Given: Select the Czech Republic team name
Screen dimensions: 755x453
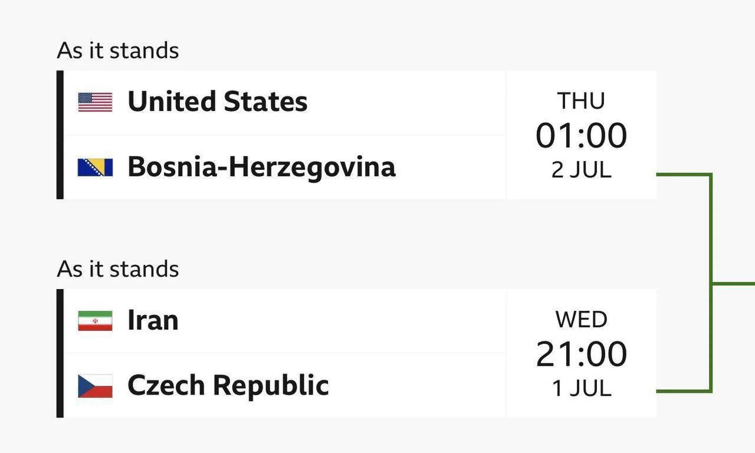Looking at the screenshot, I should (x=228, y=386).
